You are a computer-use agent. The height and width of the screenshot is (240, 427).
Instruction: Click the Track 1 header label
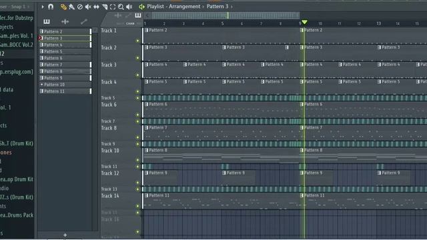109,31
